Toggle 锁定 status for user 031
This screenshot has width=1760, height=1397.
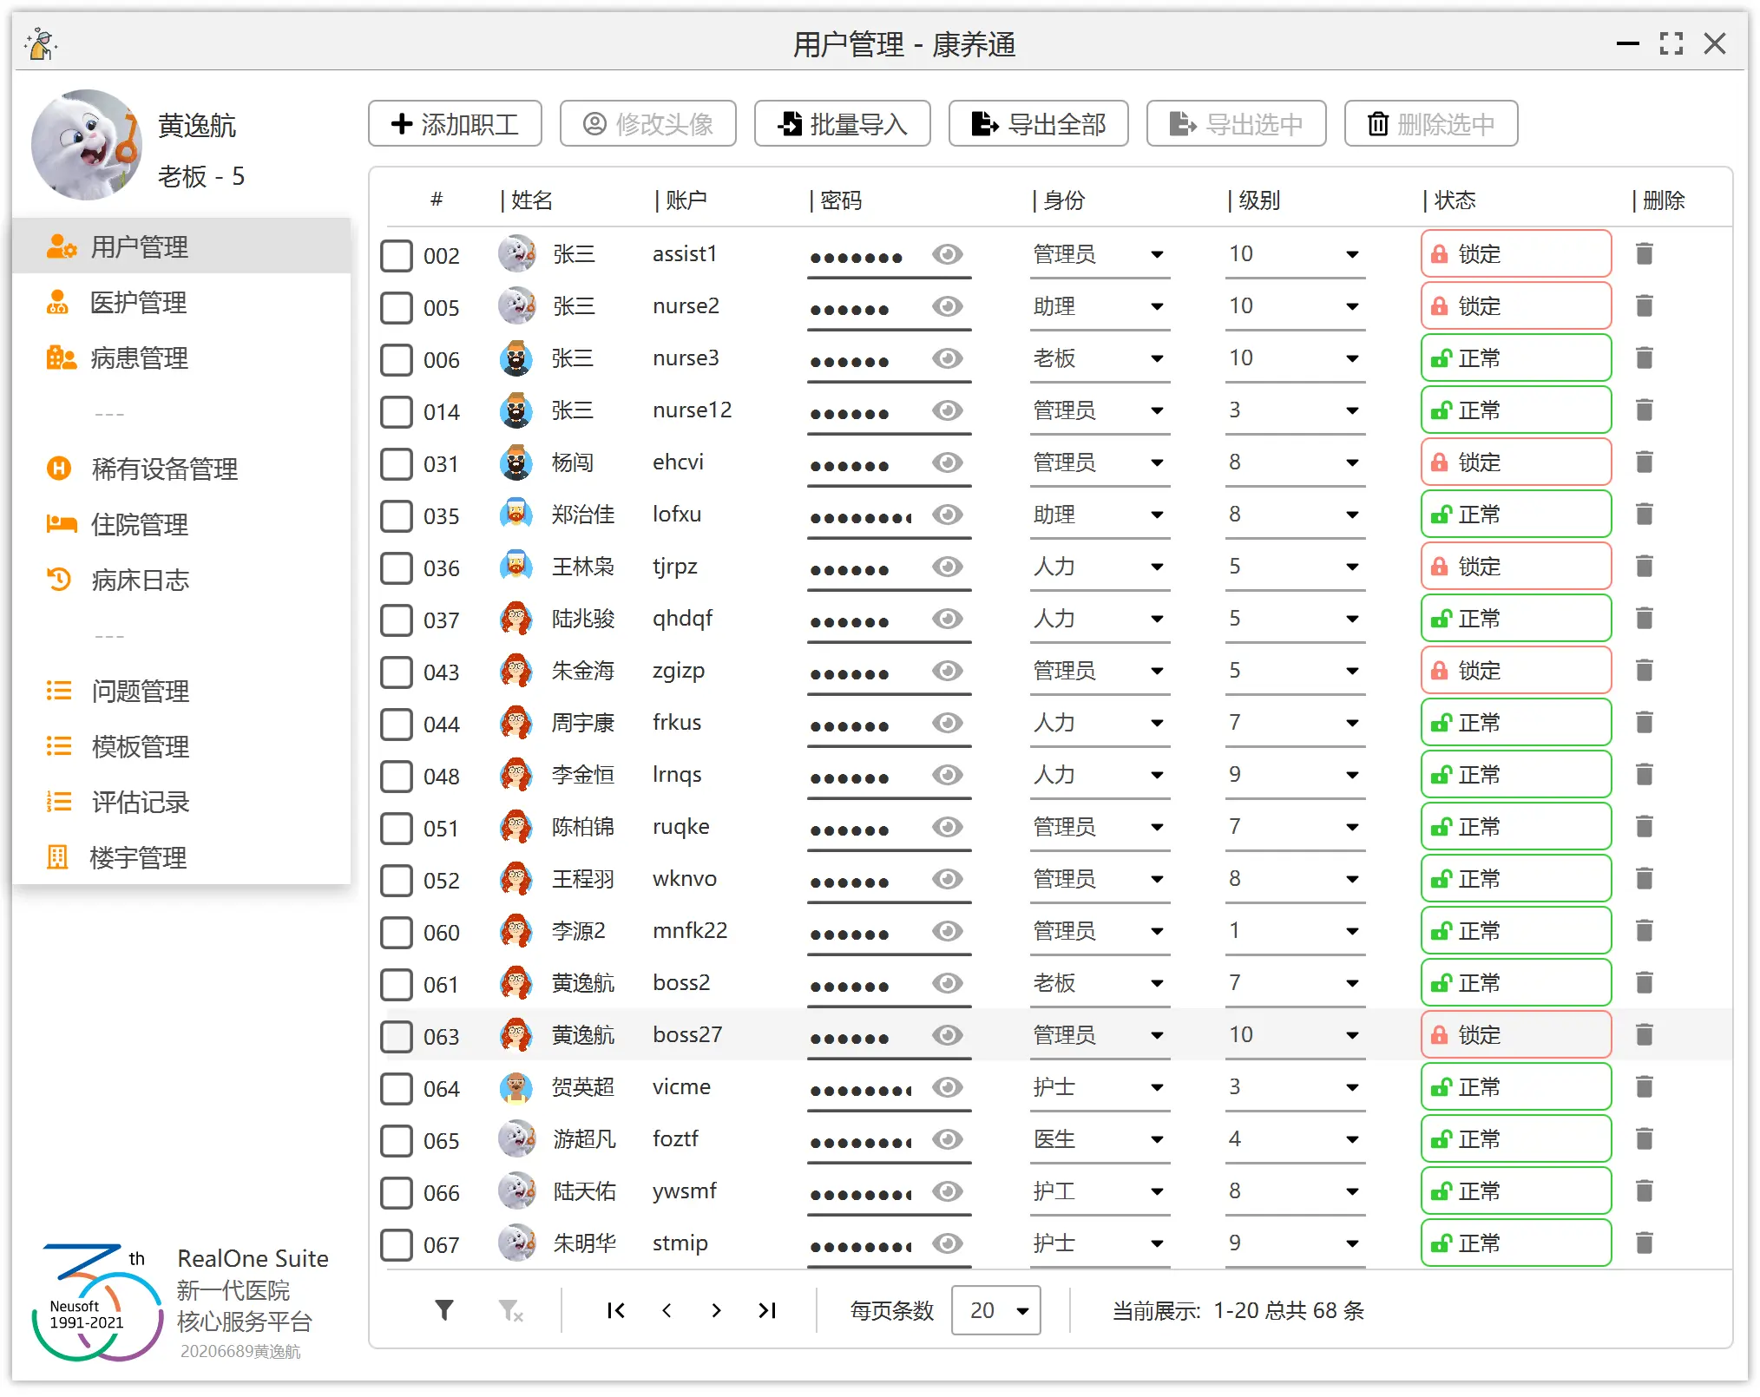(1515, 462)
